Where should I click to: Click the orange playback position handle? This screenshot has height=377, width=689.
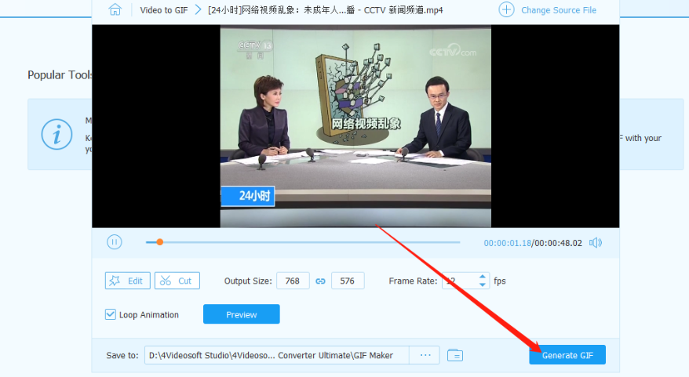coord(160,242)
